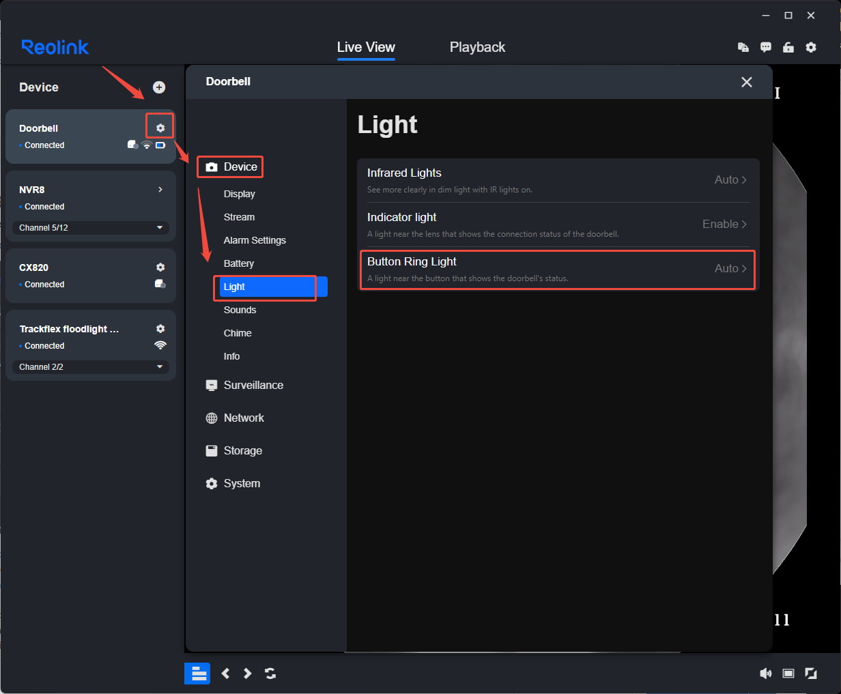
Task: Change the screen layout view icon
Action: (788, 674)
